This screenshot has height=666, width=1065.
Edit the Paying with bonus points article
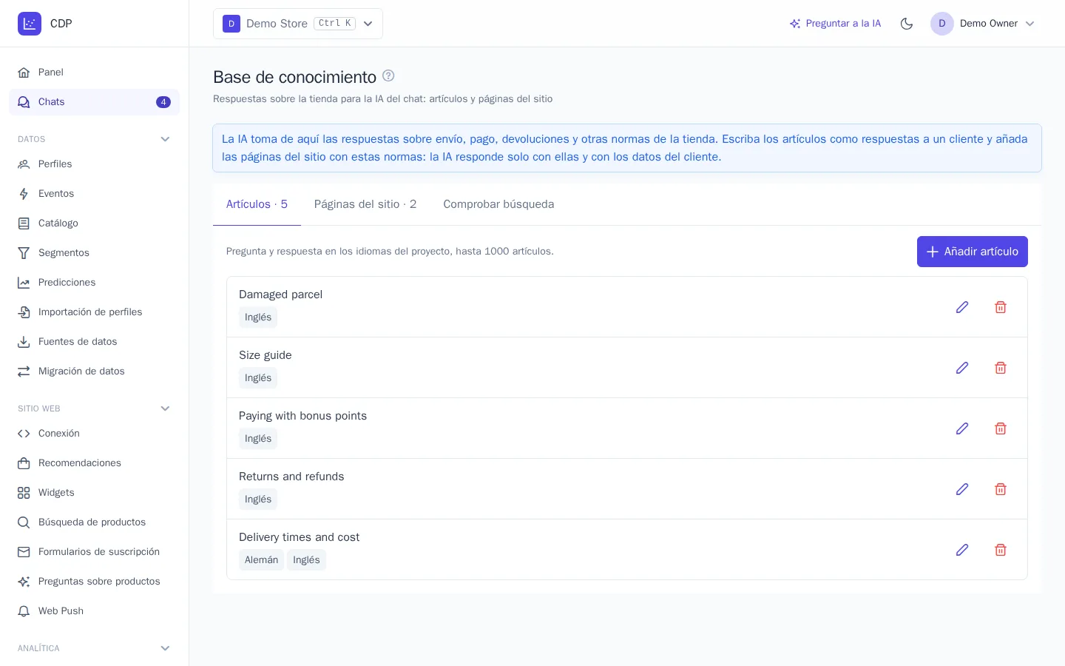(962, 428)
